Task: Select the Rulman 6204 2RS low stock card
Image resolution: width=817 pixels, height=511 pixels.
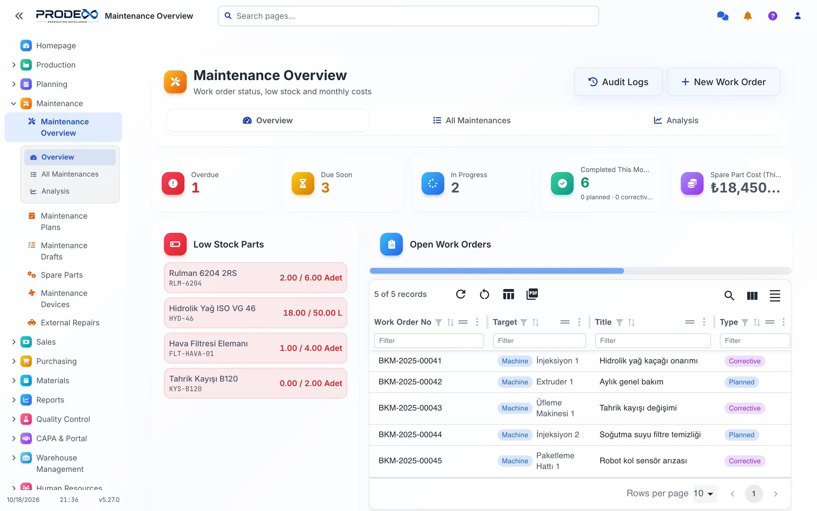Action: pyautogui.click(x=255, y=277)
